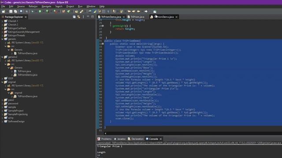
Task: Select the Console tab
Action: 152,139
